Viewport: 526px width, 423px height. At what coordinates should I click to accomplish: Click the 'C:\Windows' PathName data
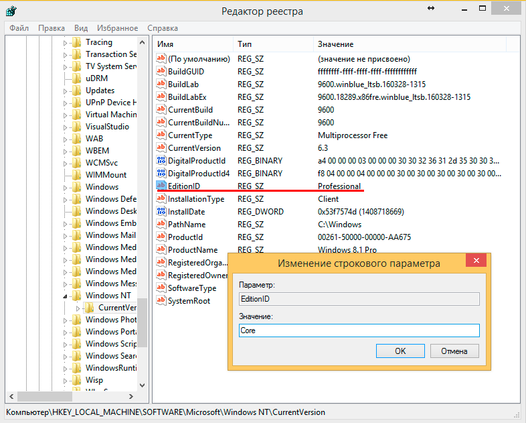[339, 224]
